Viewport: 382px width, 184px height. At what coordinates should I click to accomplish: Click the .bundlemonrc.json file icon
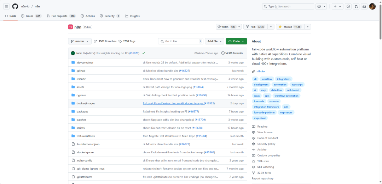click(x=73, y=144)
